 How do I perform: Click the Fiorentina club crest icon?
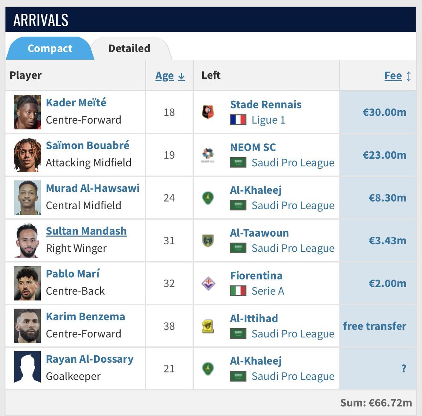[x=208, y=283]
